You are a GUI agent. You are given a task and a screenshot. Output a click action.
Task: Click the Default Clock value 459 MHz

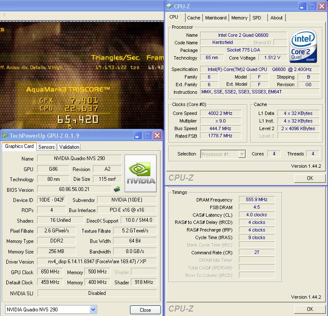coord(50,282)
